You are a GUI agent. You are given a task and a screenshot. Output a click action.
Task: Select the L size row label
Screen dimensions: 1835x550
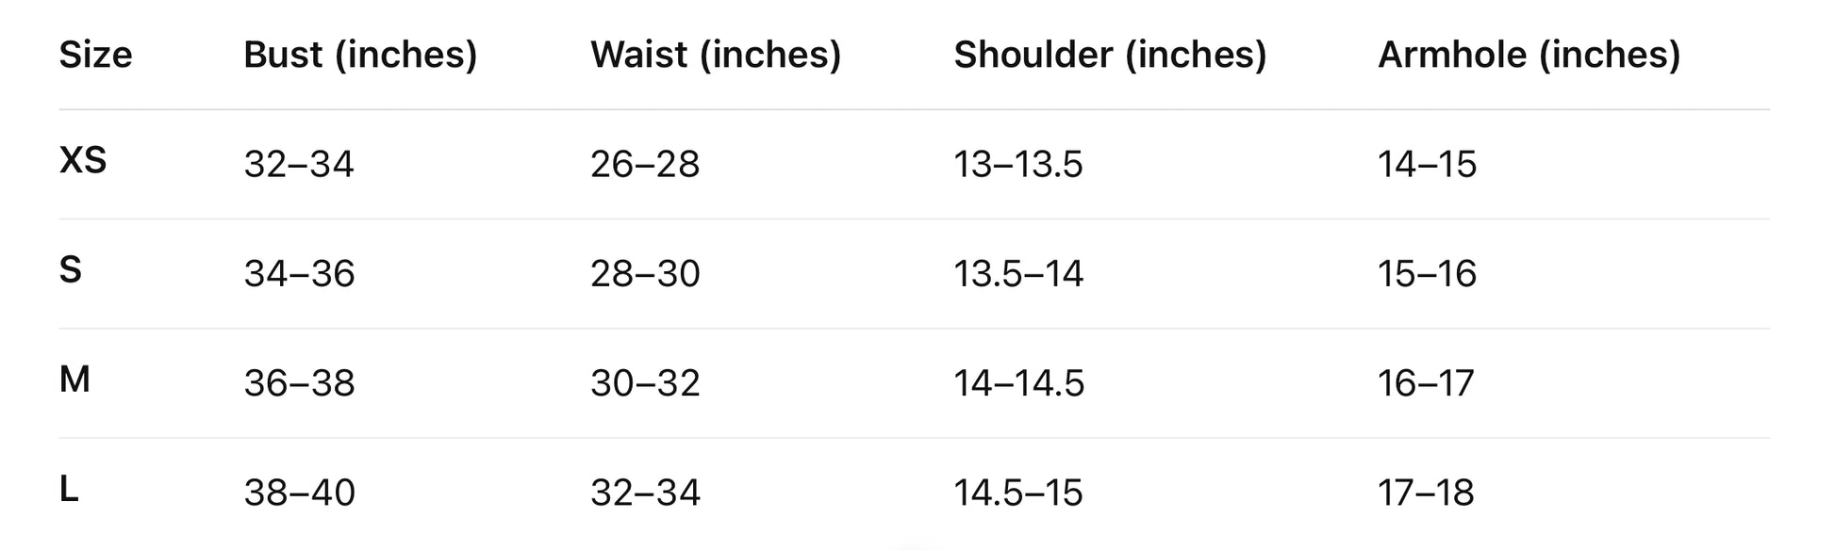click(x=69, y=489)
